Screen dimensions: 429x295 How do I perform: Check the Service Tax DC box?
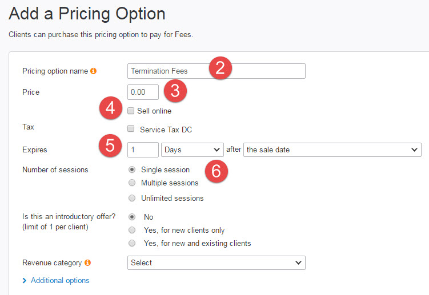click(131, 129)
